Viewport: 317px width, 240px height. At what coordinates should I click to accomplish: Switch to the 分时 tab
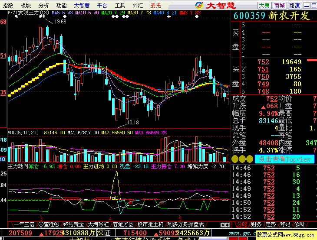pos(242,224)
